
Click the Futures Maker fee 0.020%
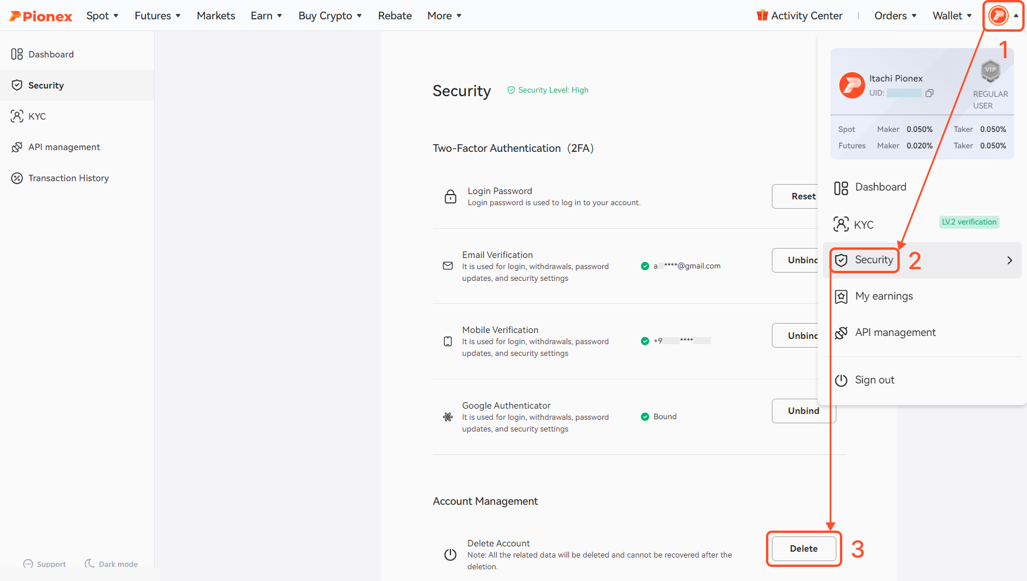point(920,146)
